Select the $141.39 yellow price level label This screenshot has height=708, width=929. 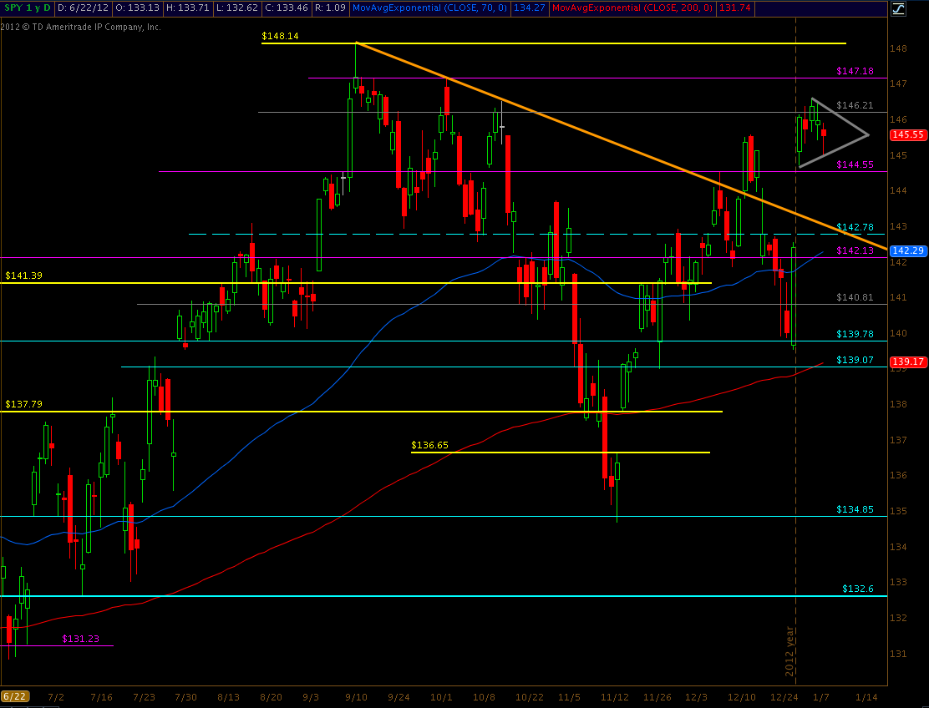[x=23, y=276]
